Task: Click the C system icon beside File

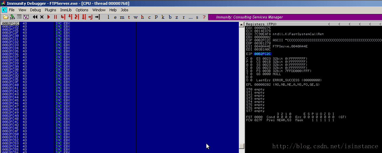Action: (x=4, y=10)
